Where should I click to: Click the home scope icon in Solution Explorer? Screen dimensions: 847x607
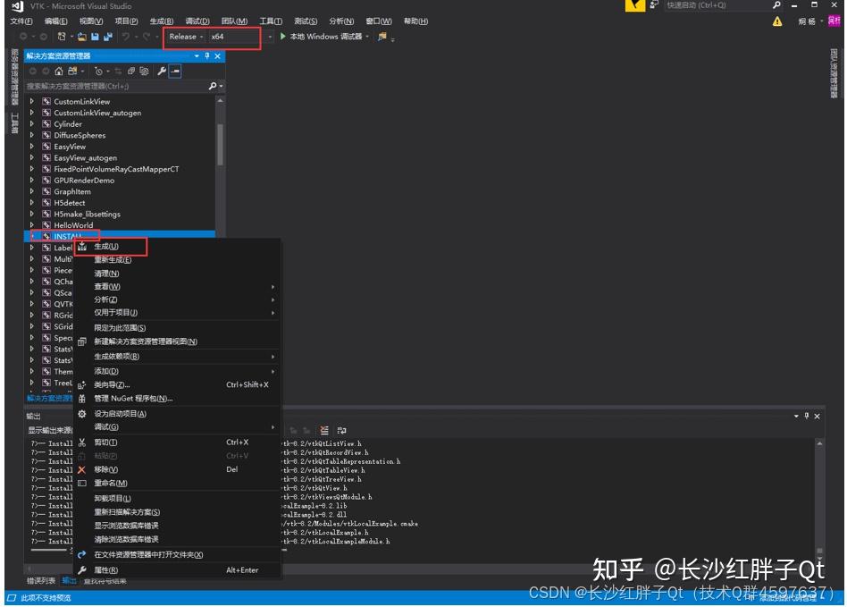point(57,70)
